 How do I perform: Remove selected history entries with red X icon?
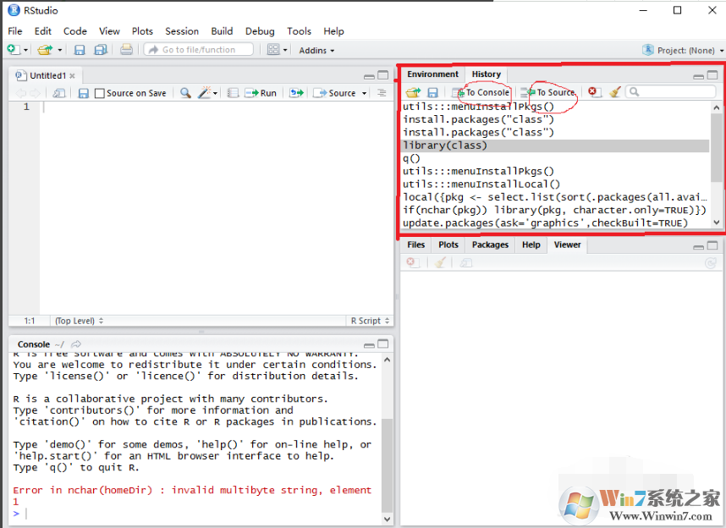[594, 92]
